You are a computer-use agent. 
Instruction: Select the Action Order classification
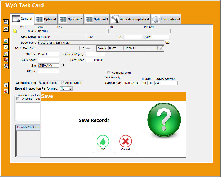[63, 83]
